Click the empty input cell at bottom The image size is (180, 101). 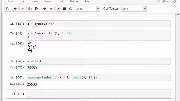pyautogui.click(x=98, y=94)
